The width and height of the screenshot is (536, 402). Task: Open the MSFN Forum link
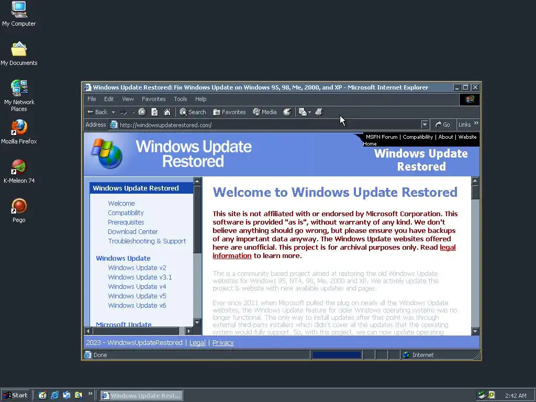coord(382,137)
